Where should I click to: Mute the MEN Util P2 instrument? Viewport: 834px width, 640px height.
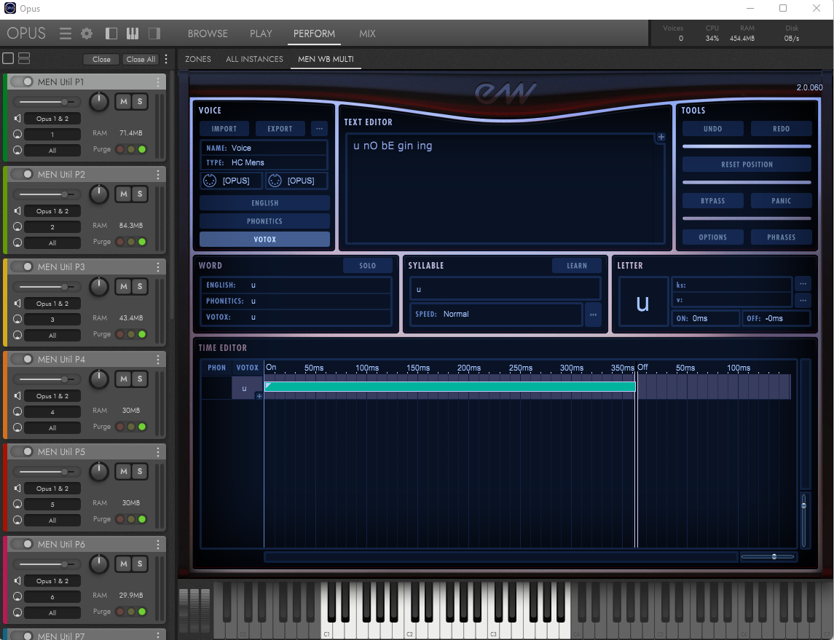click(x=123, y=194)
